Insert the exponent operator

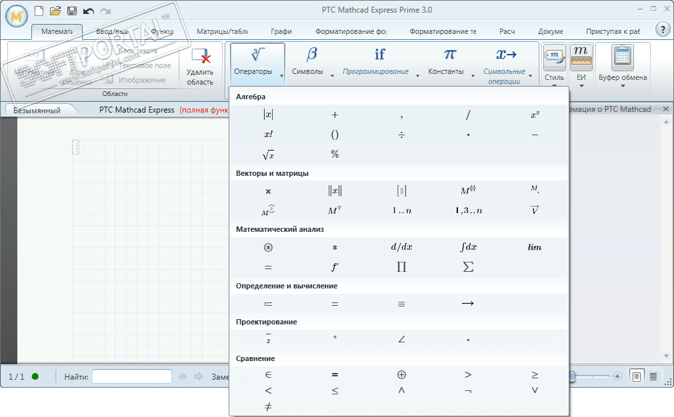(535, 115)
